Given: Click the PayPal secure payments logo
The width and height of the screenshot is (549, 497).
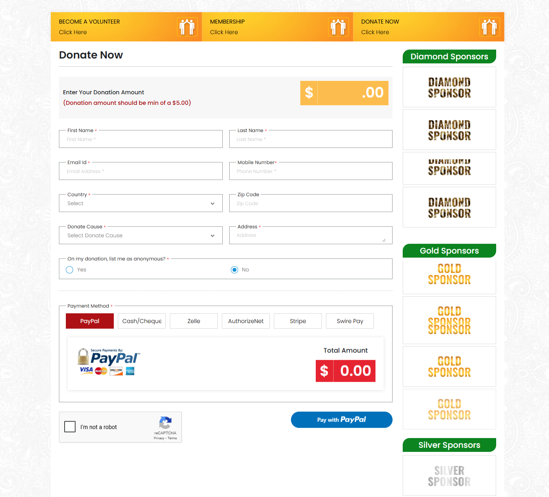Looking at the screenshot, I should point(108,362).
